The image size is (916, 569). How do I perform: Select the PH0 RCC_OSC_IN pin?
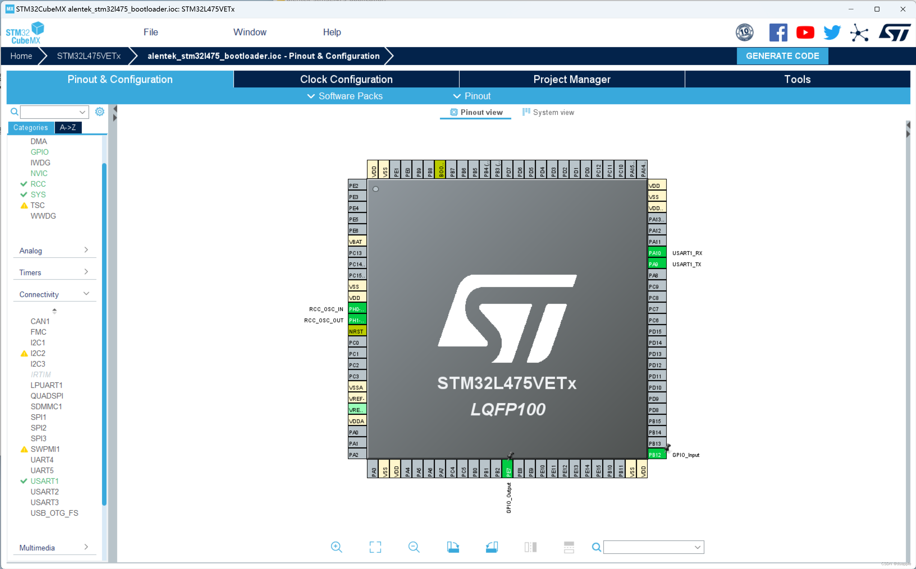(357, 309)
